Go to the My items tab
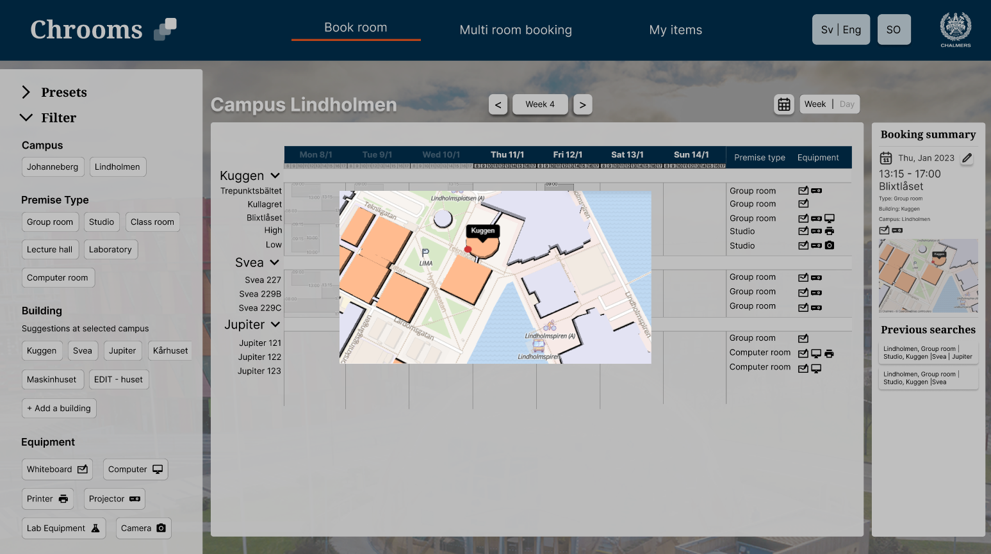This screenshot has width=991, height=554. 675,30
